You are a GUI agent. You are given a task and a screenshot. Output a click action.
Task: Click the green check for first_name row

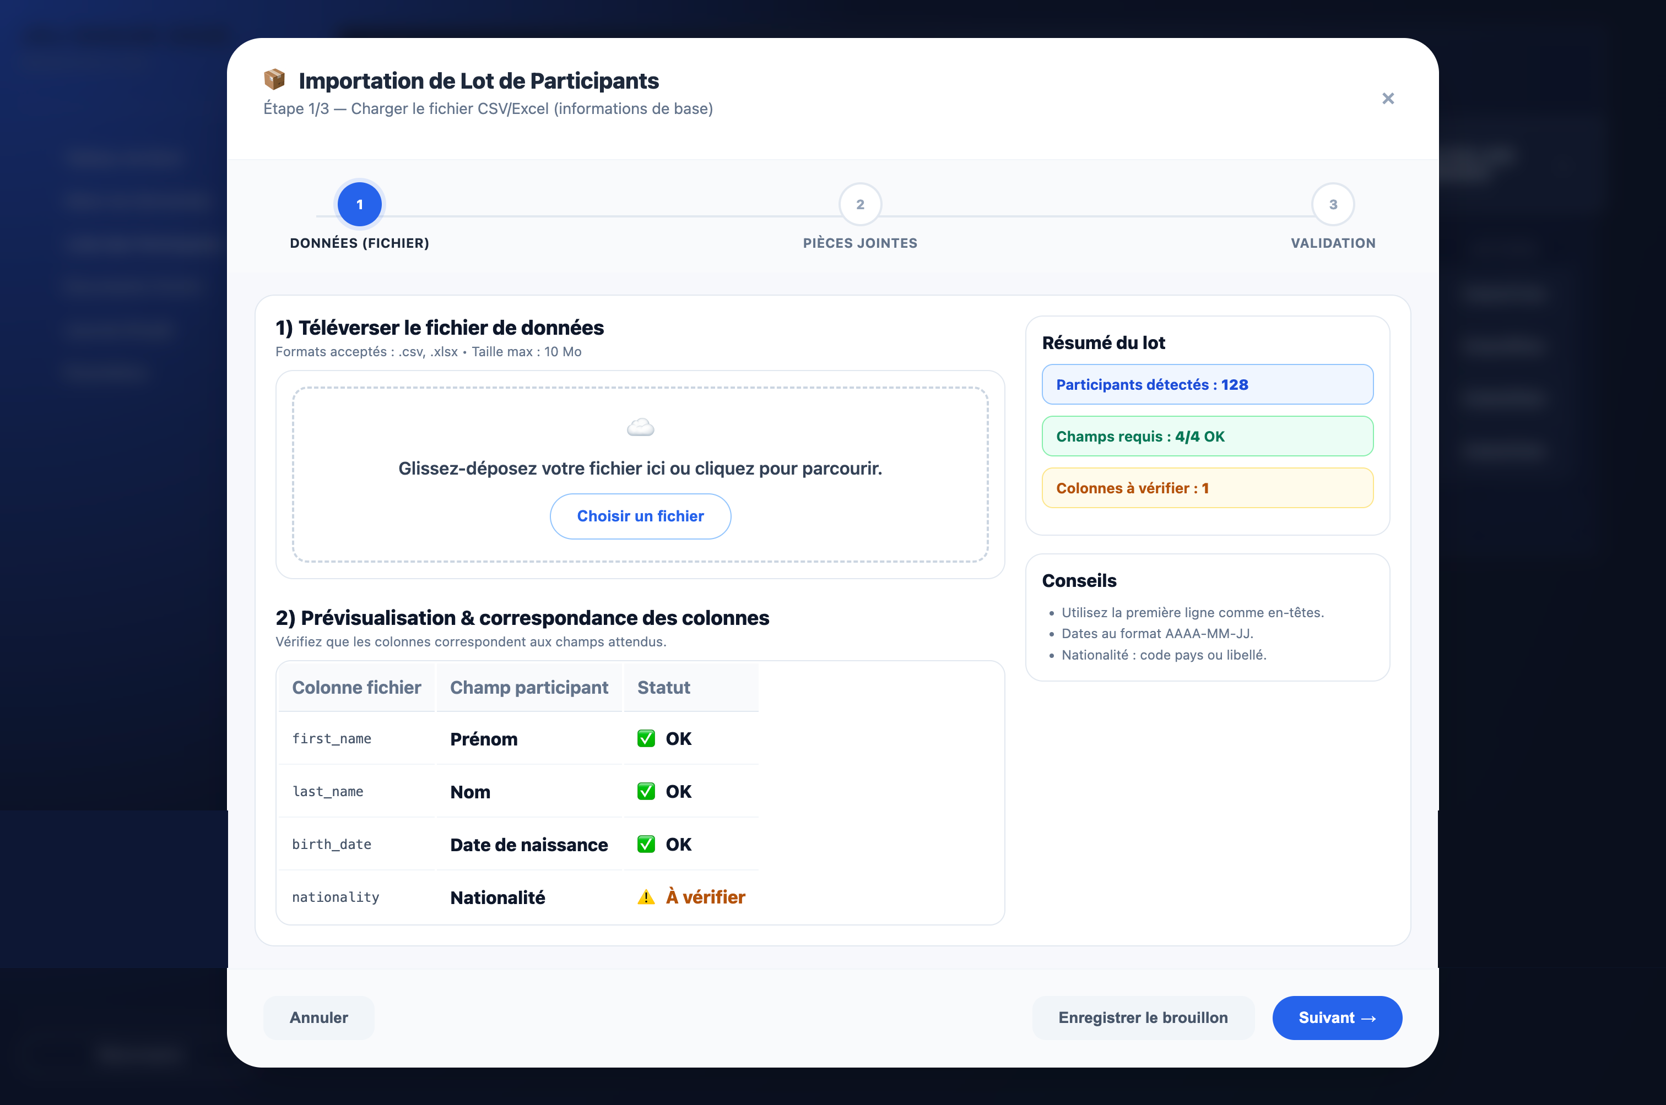click(646, 738)
